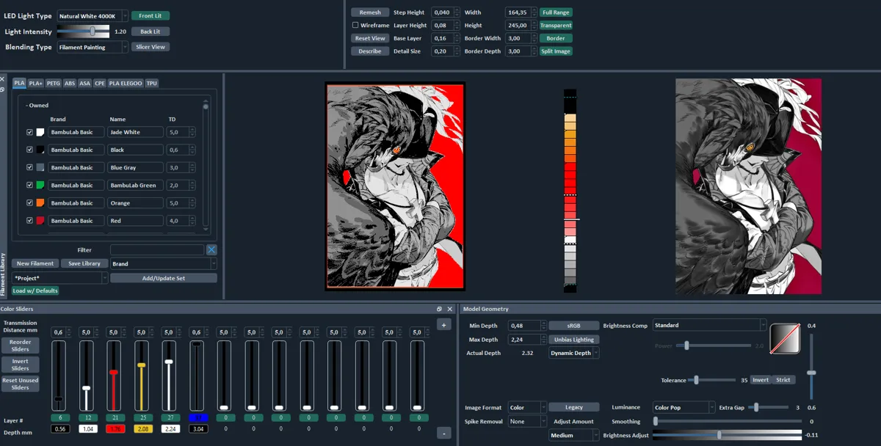Click the Front Lit button
Viewport: 881px width, 446px height.
point(151,15)
